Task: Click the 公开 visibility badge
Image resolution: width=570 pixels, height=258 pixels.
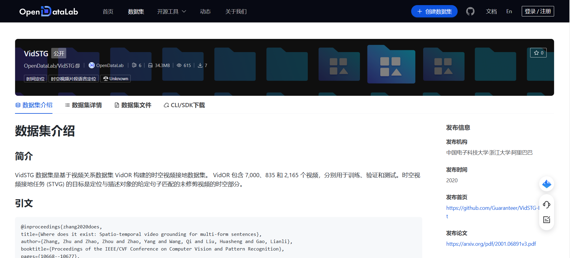Action: [x=59, y=53]
